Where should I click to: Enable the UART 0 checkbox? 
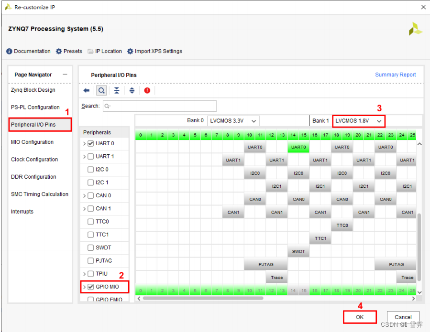[x=91, y=143]
